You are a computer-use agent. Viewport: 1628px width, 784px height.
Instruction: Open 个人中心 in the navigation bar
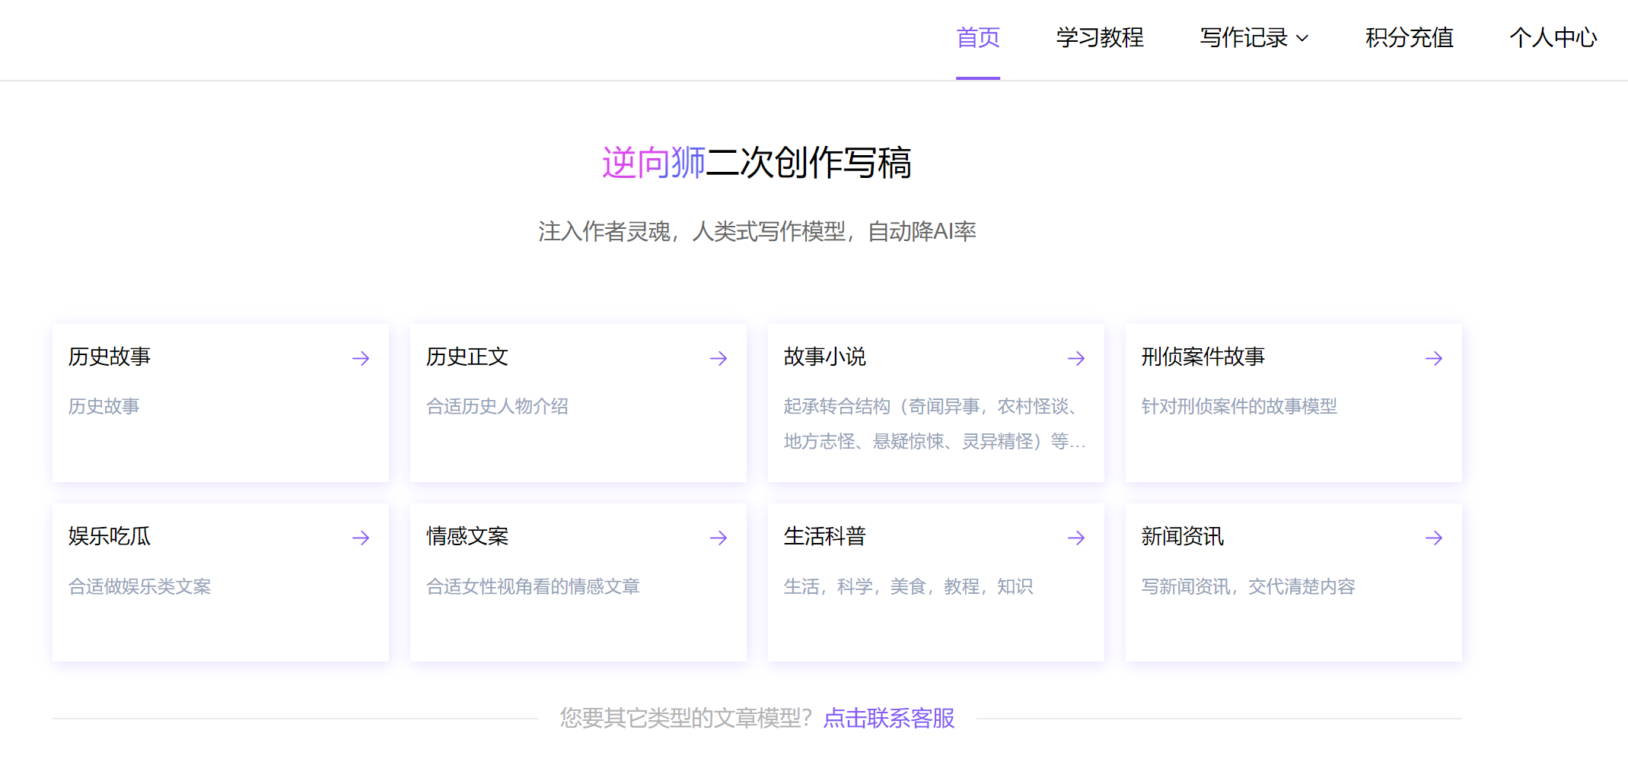pos(1553,37)
